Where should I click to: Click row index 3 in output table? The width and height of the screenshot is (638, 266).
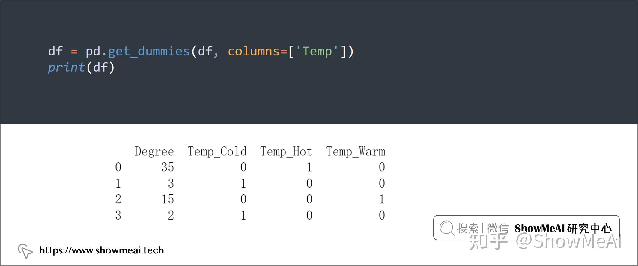coord(118,215)
